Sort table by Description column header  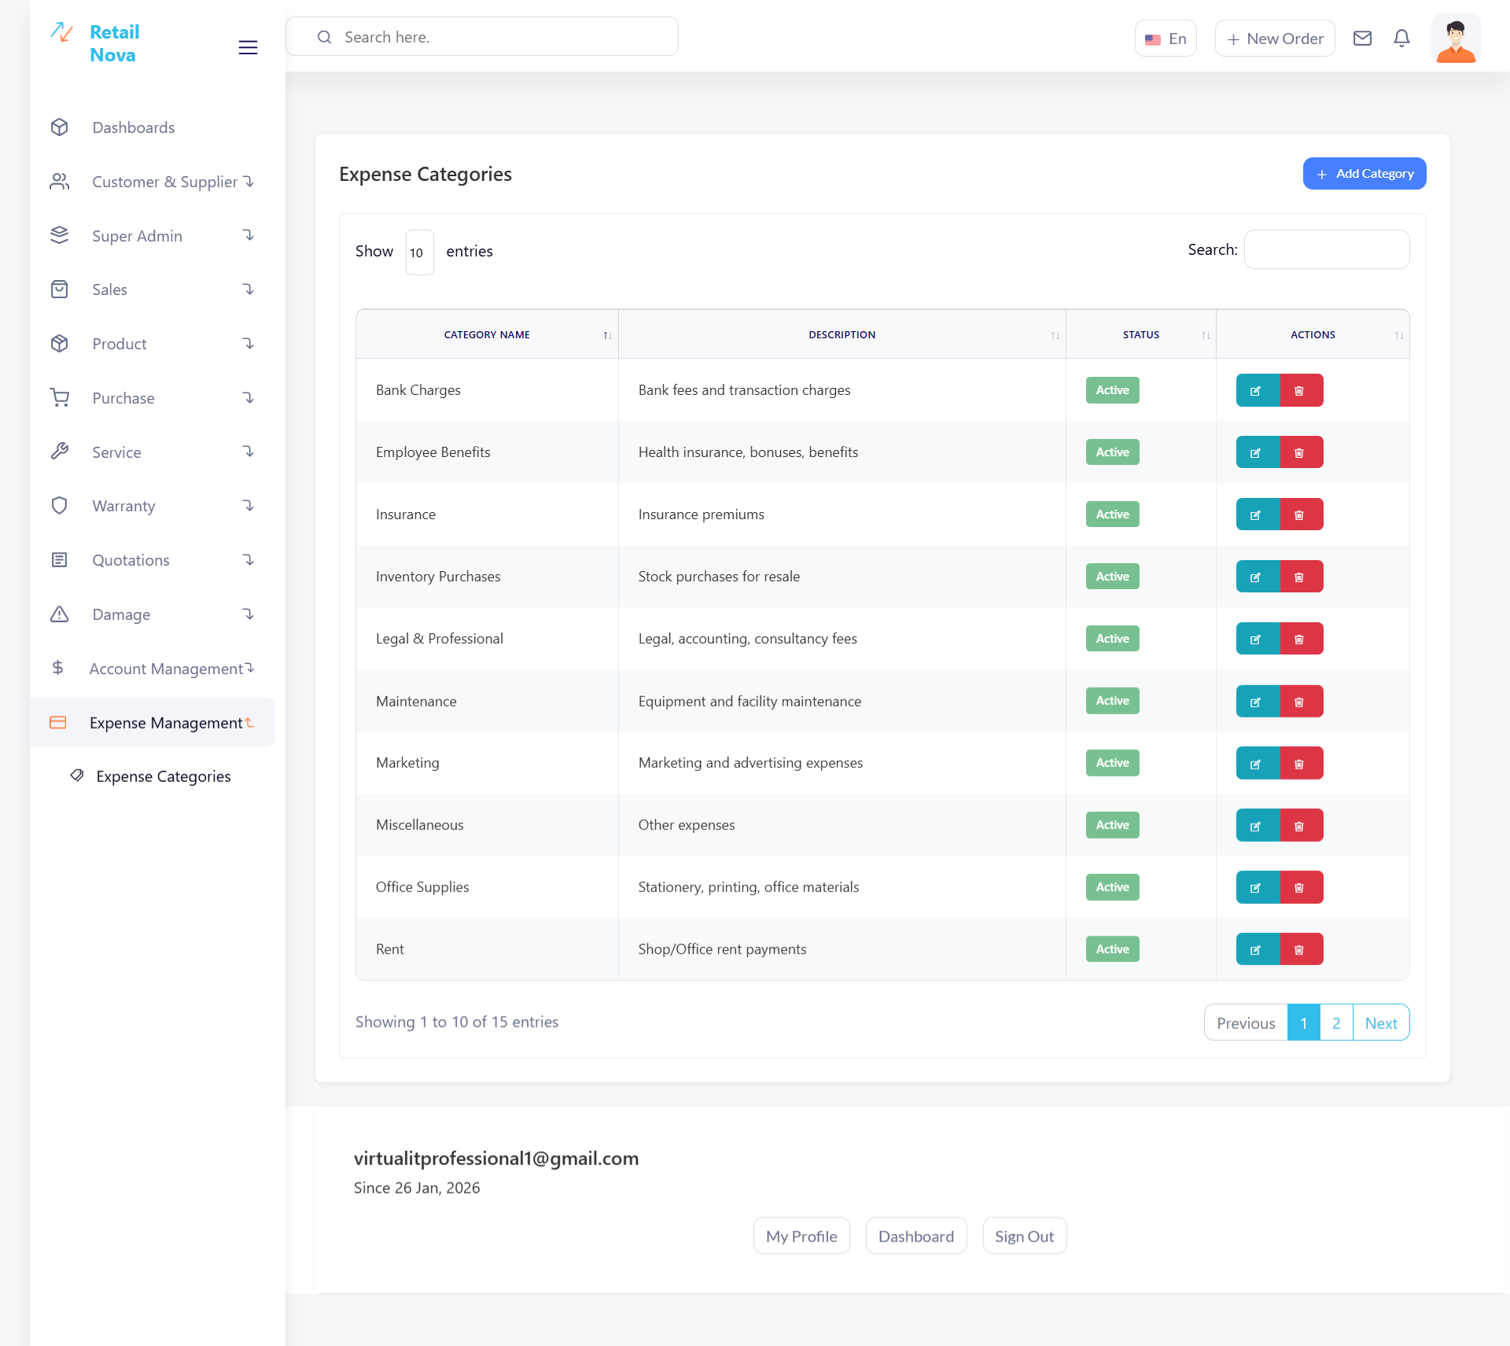pyautogui.click(x=842, y=334)
